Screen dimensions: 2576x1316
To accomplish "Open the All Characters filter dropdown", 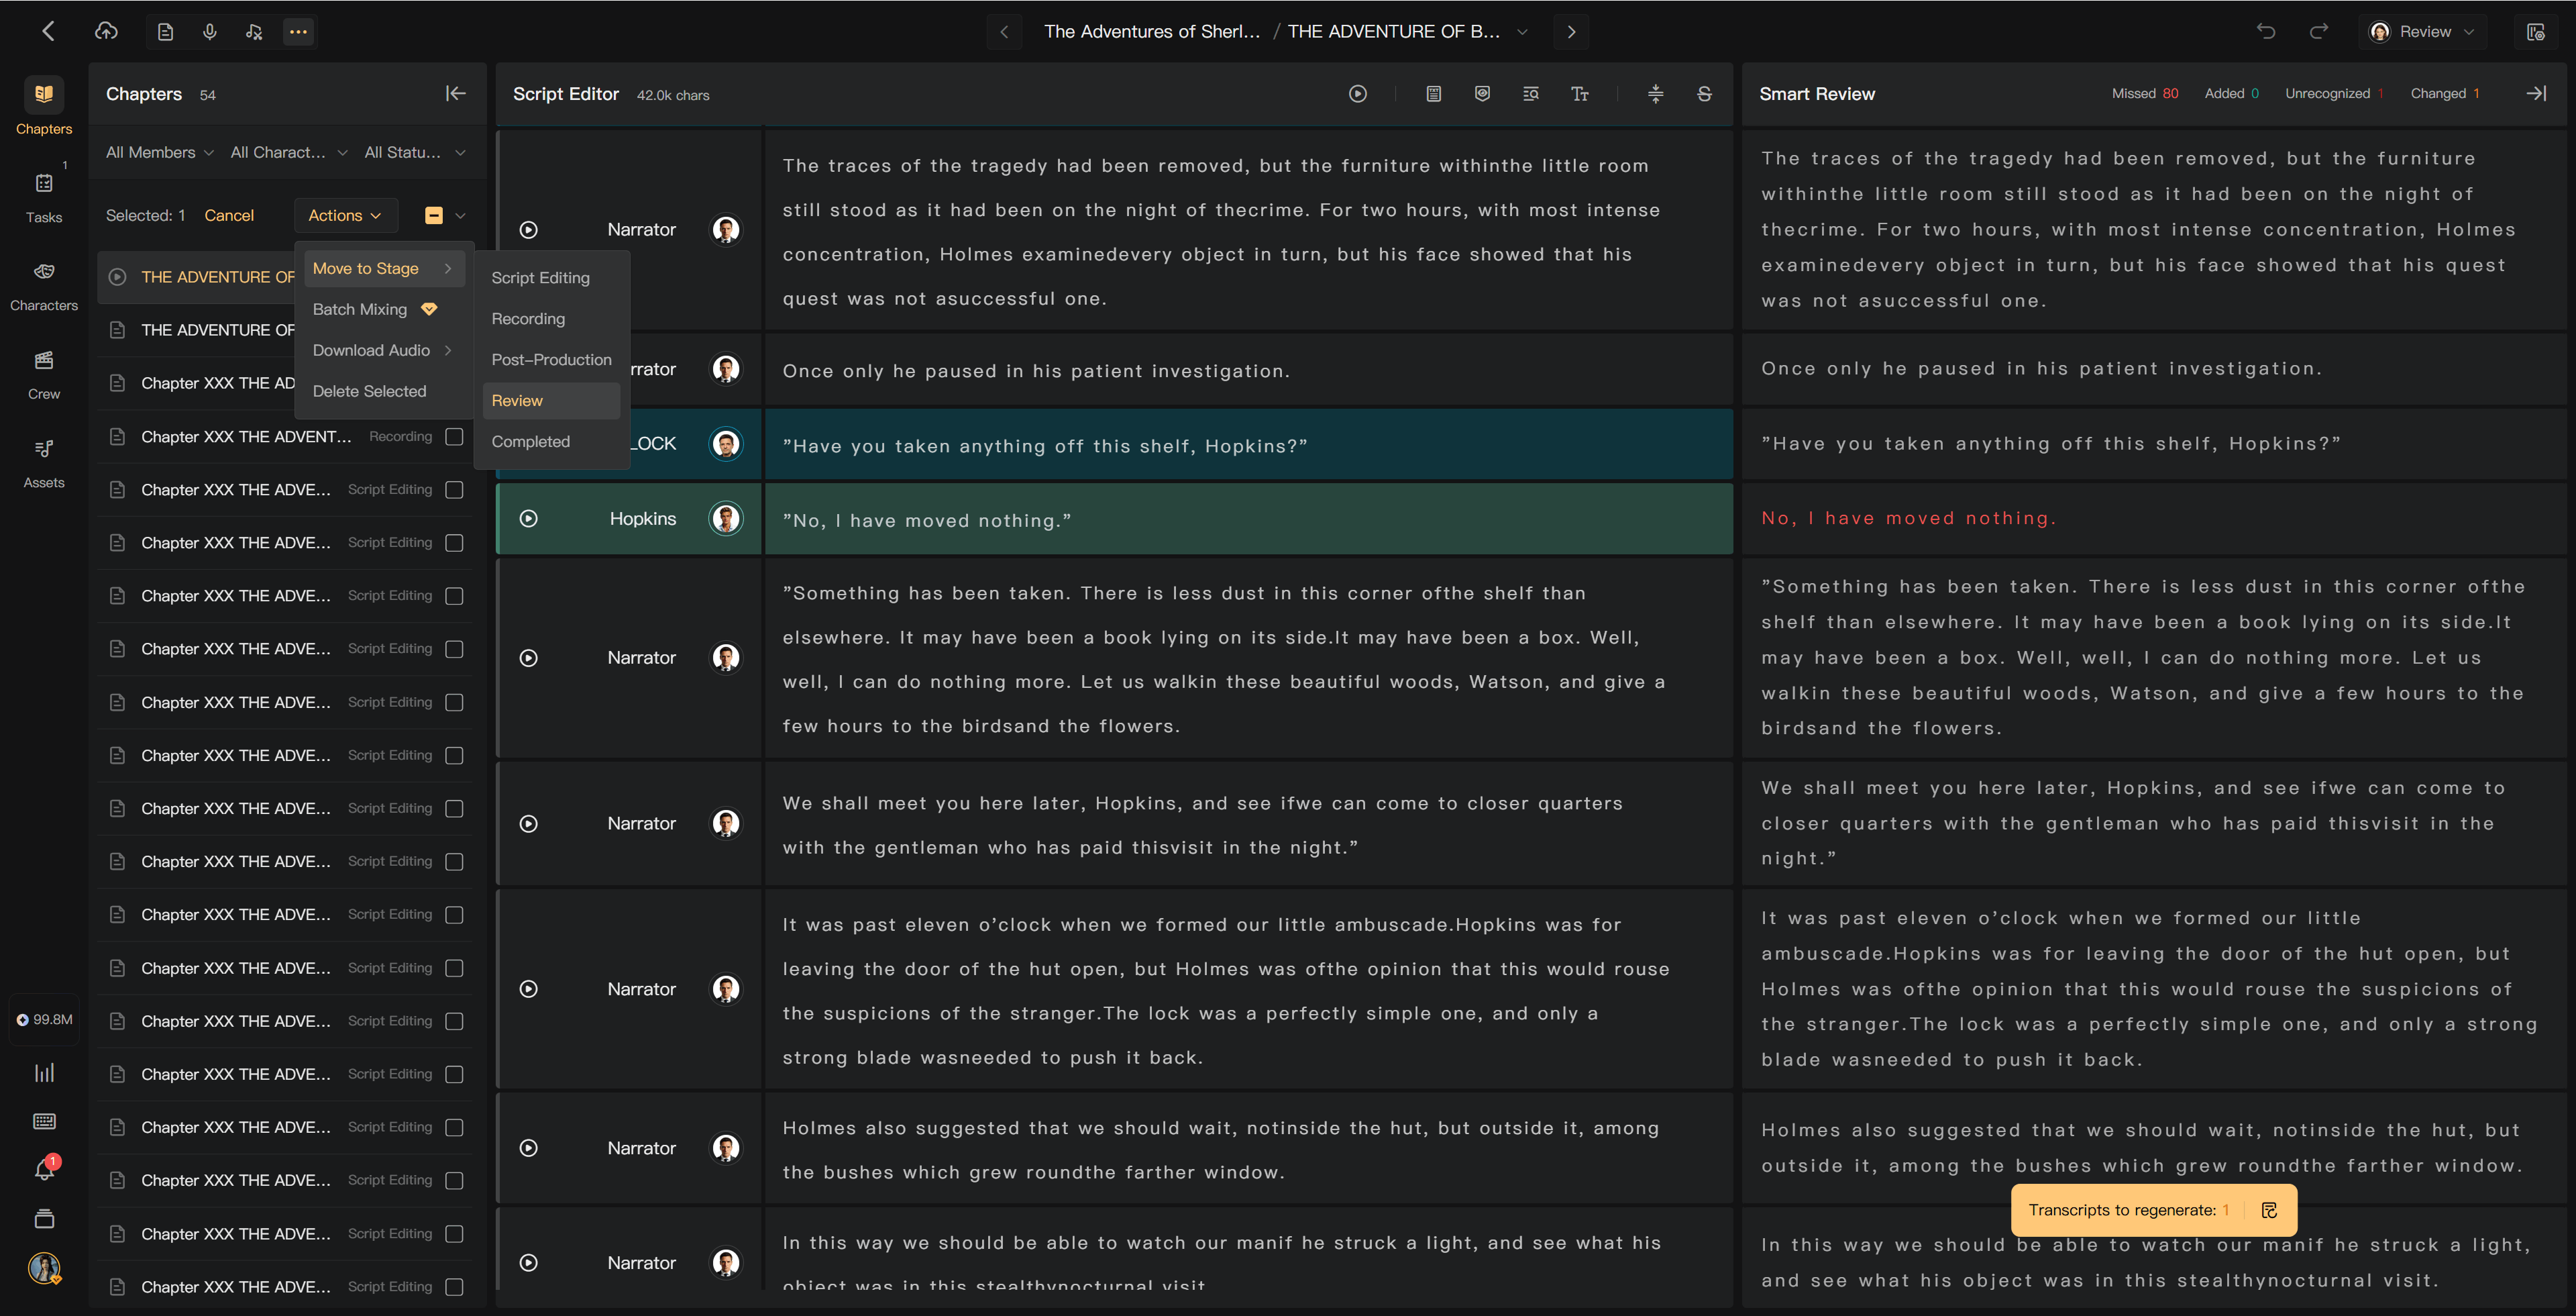I will point(289,152).
